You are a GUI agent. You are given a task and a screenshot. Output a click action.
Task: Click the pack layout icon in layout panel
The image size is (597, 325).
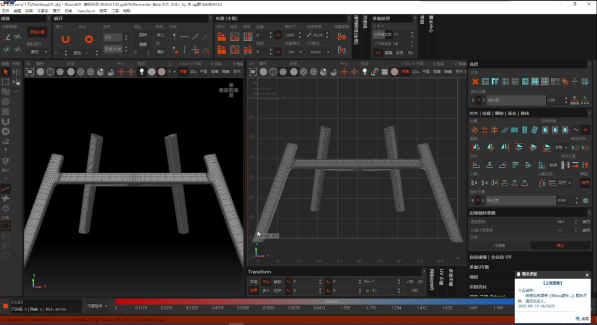coord(221,37)
